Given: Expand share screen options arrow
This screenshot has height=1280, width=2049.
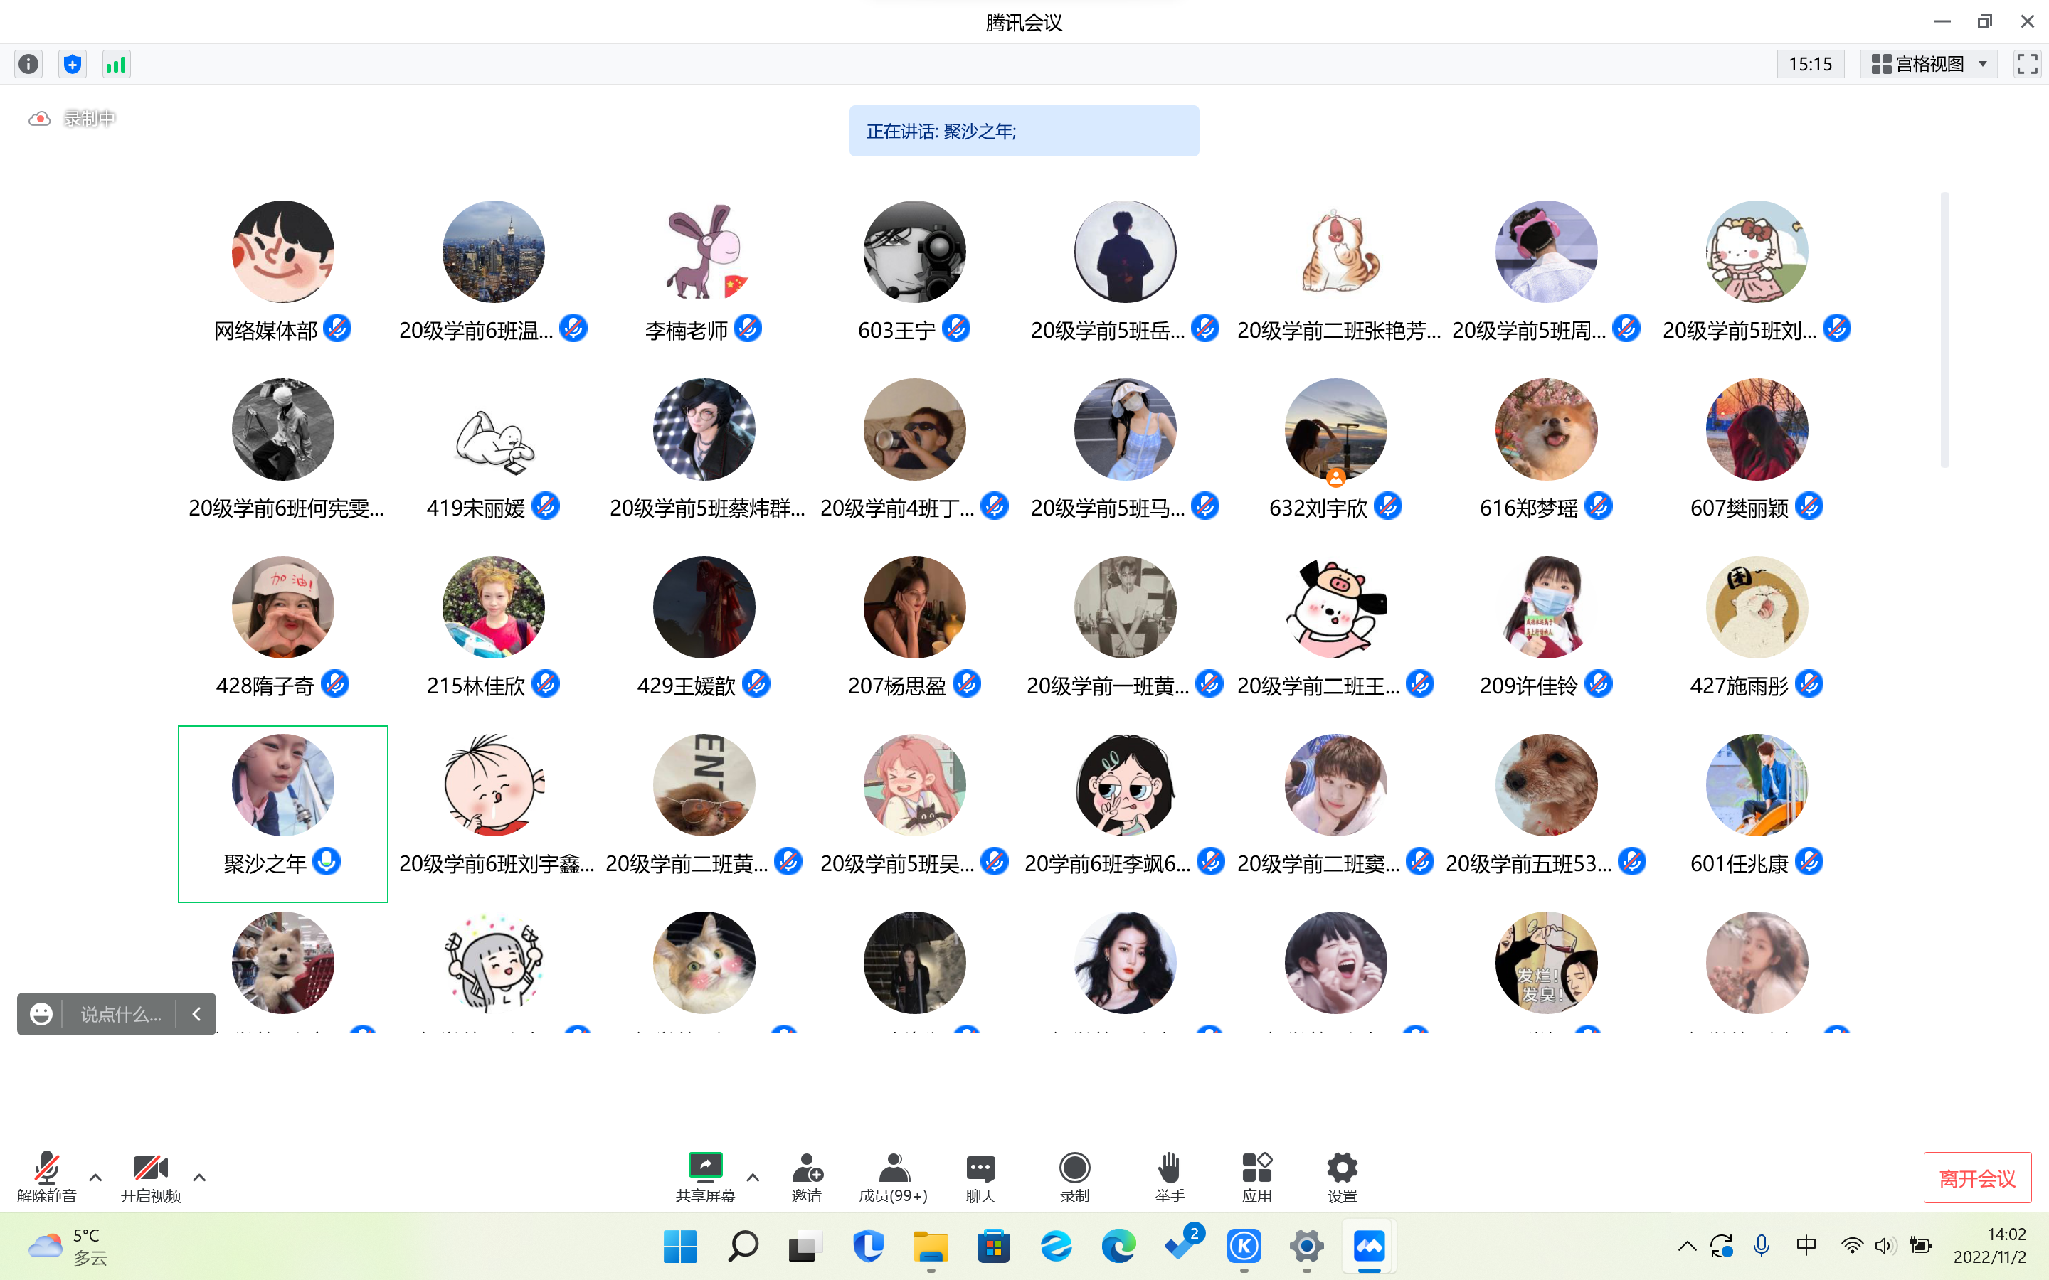Looking at the screenshot, I should click(x=753, y=1178).
